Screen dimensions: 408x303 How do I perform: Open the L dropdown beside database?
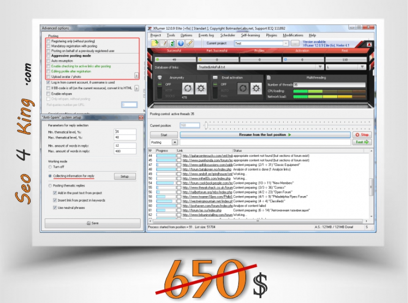coord(362,67)
